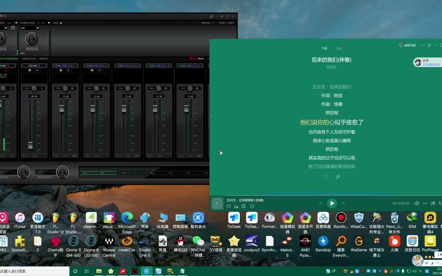Open more options ellipsis in player bar

tap(252, 206)
